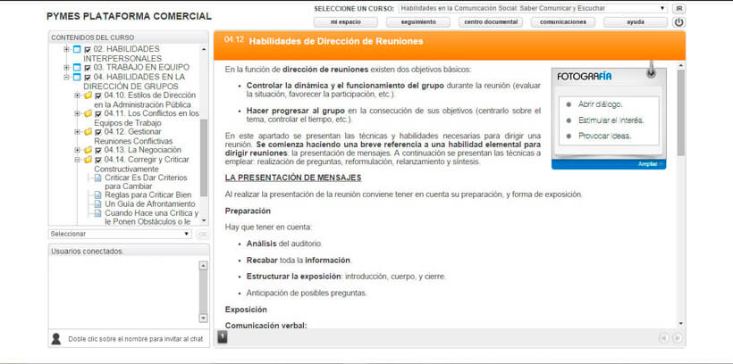Click the main content vertical scrollbar thumb
Screen dimensions: 733x364
(x=680, y=112)
